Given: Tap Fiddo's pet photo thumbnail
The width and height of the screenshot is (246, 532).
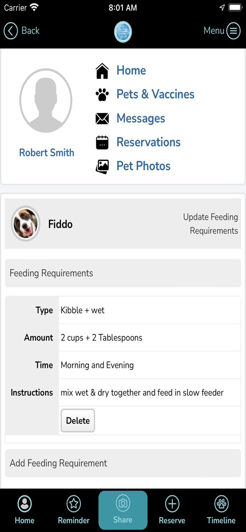Looking at the screenshot, I should click(x=26, y=224).
